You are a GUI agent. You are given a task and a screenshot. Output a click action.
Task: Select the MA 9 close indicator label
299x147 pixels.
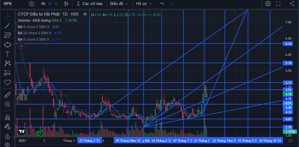tap(33, 27)
